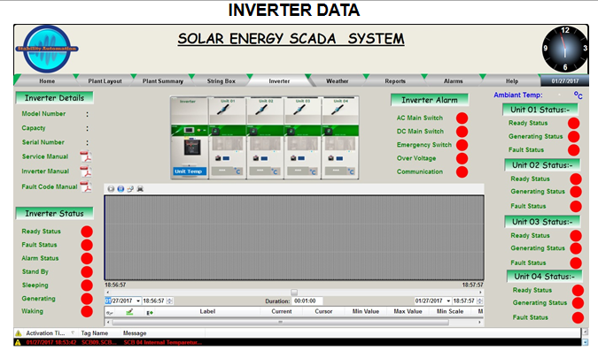Click the alarm list scroll down arrow

pos(586,342)
